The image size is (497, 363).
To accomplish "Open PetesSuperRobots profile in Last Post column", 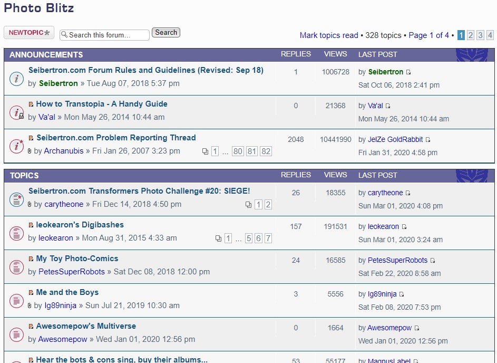I will pyautogui.click(x=397, y=261).
